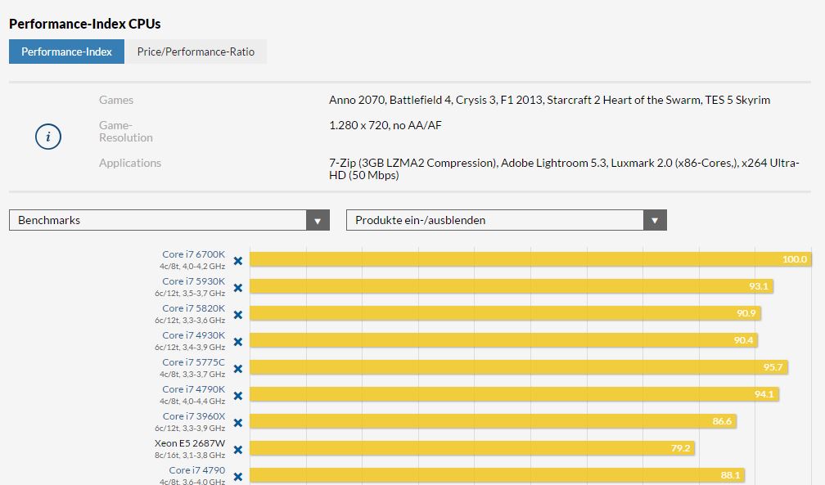
Task: Open the Core i7 4930K link
Action: coord(194,335)
